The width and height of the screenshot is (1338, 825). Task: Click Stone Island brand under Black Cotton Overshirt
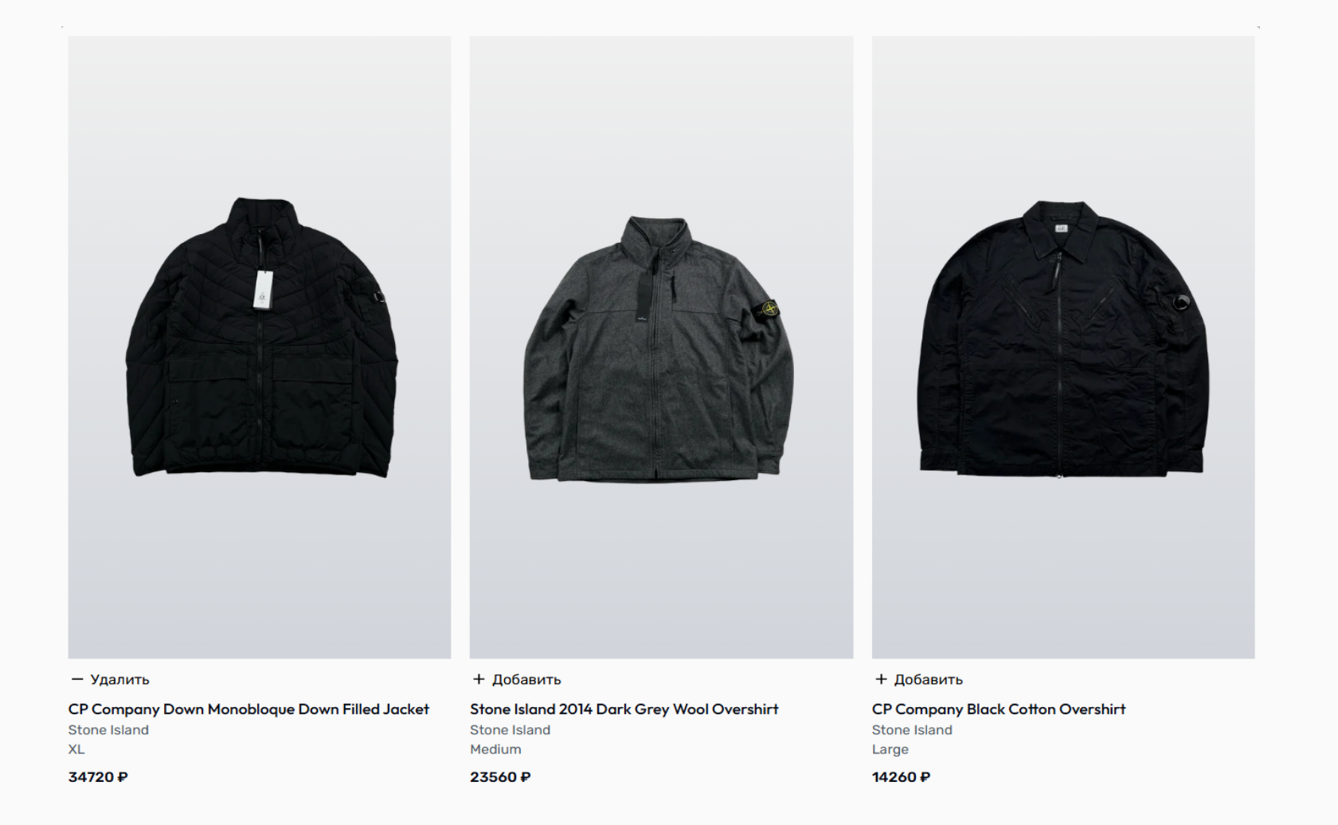click(912, 729)
